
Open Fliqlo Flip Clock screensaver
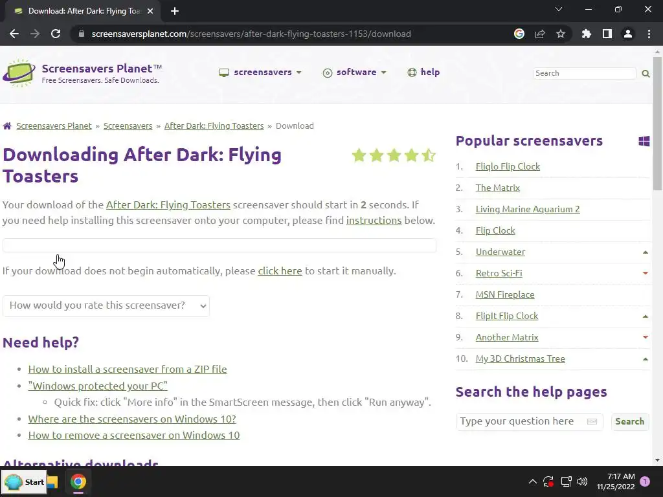508,166
